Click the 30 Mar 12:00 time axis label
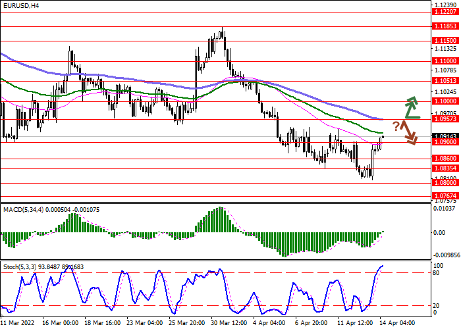Image resolution: width=461 pixels, height=329 pixels. pos(229,323)
